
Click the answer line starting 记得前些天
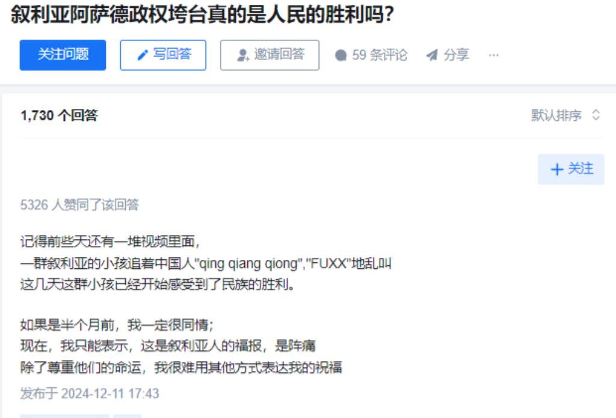pyautogui.click(x=110, y=241)
